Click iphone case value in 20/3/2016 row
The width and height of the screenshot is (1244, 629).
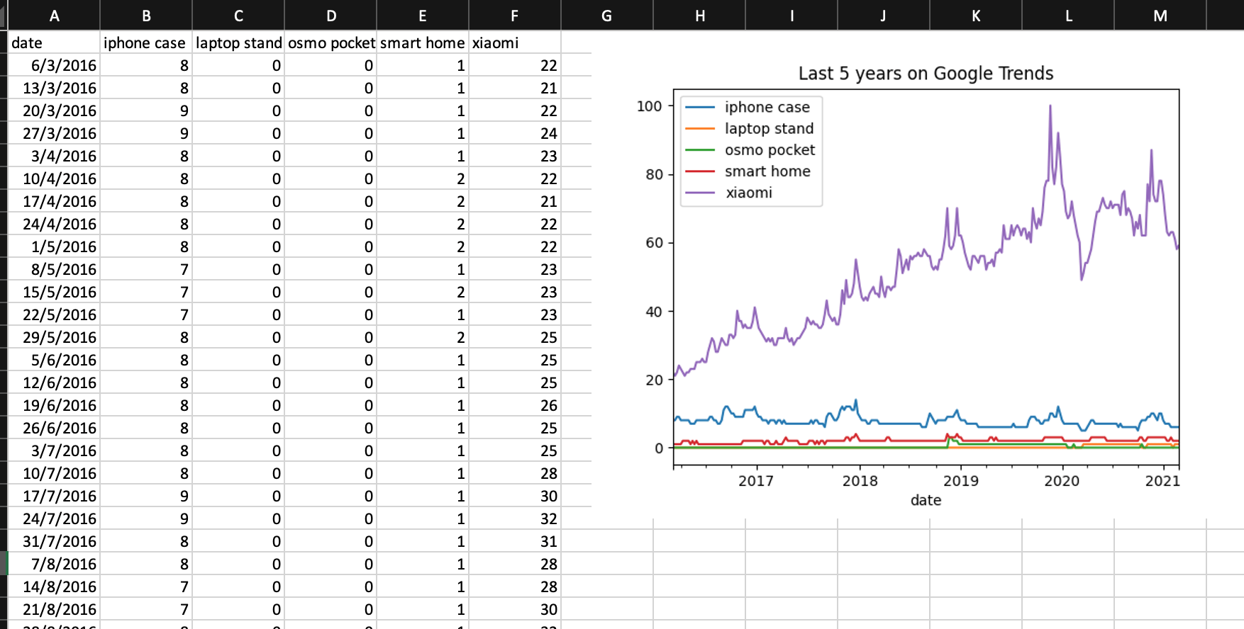[146, 110]
